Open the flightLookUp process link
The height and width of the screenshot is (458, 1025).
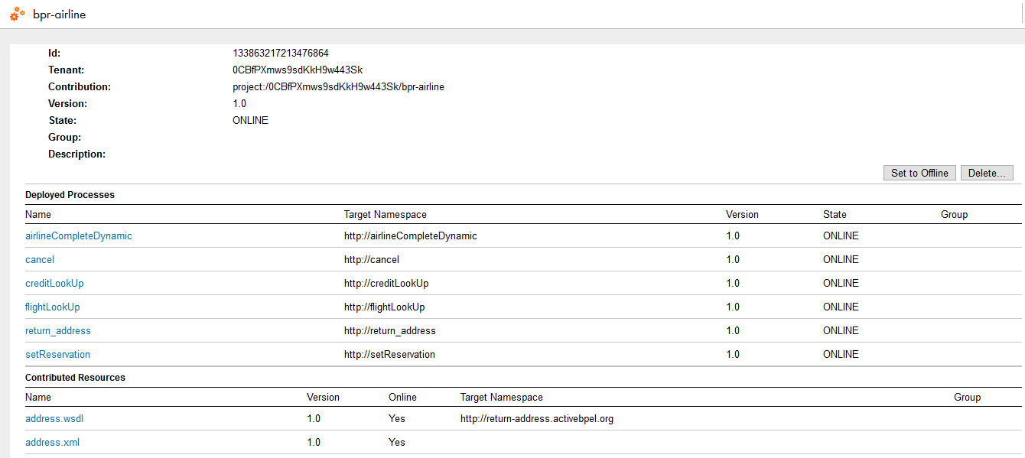53,307
